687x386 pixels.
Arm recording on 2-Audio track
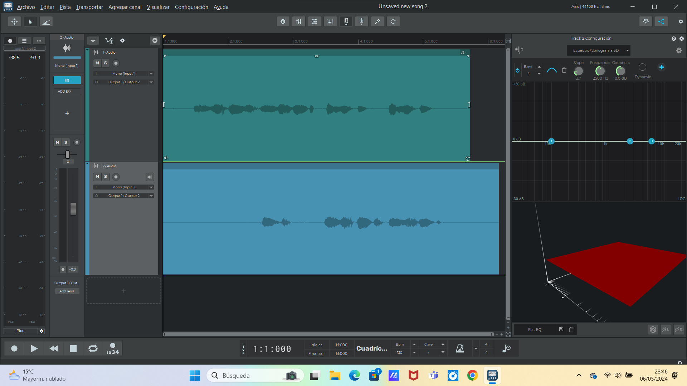pos(116,177)
